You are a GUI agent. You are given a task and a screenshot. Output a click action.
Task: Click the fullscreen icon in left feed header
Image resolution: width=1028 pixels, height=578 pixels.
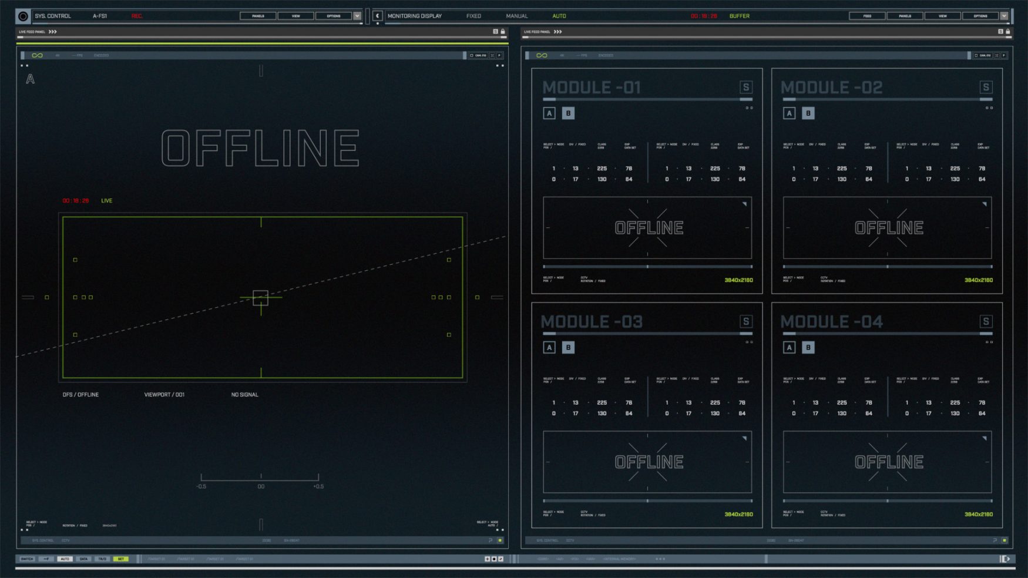(492, 55)
